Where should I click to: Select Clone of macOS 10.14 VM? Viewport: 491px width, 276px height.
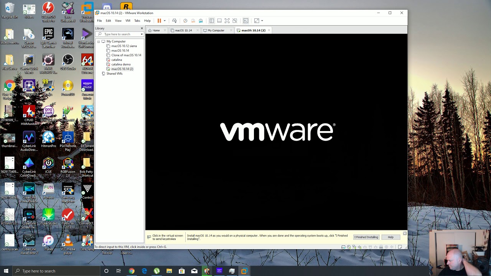(x=126, y=55)
